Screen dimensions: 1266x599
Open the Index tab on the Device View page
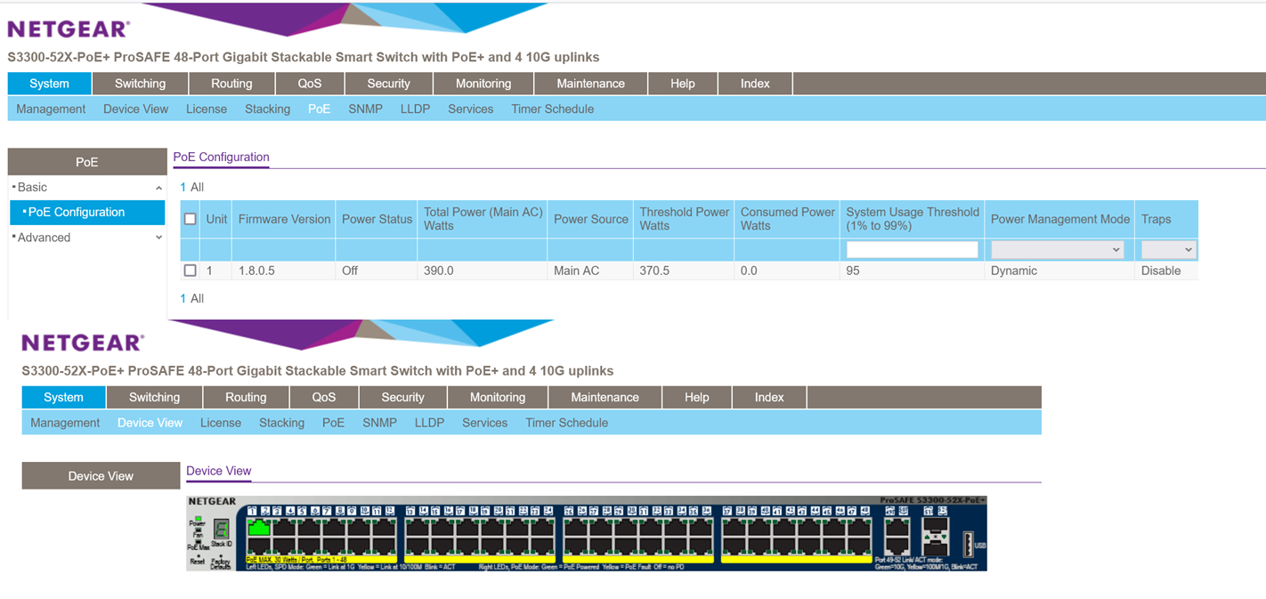(x=769, y=397)
